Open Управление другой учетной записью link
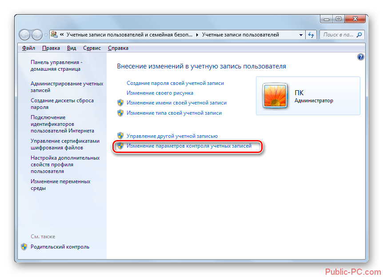 (172, 136)
